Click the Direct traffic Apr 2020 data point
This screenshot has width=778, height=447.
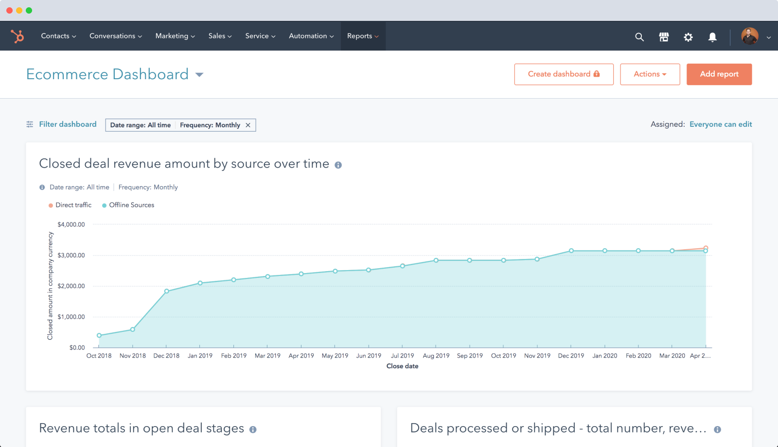(706, 248)
